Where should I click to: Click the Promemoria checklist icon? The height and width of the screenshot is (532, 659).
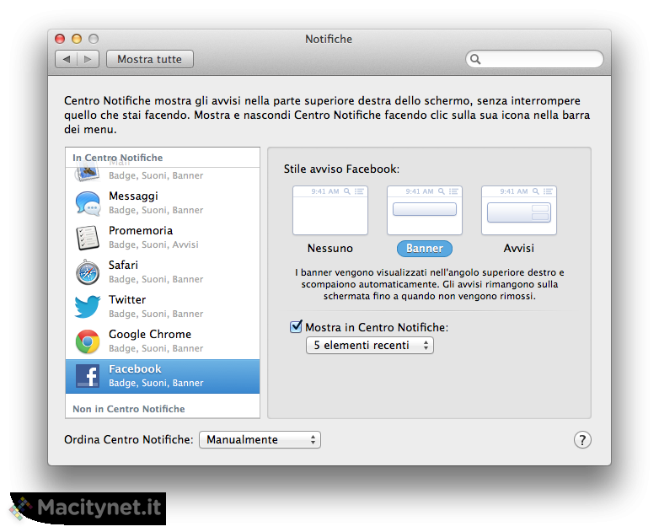pos(88,238)
